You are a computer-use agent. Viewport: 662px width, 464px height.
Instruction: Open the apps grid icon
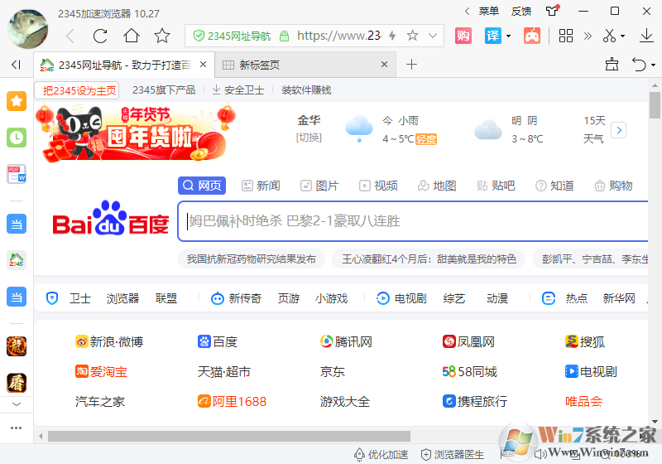566,36
